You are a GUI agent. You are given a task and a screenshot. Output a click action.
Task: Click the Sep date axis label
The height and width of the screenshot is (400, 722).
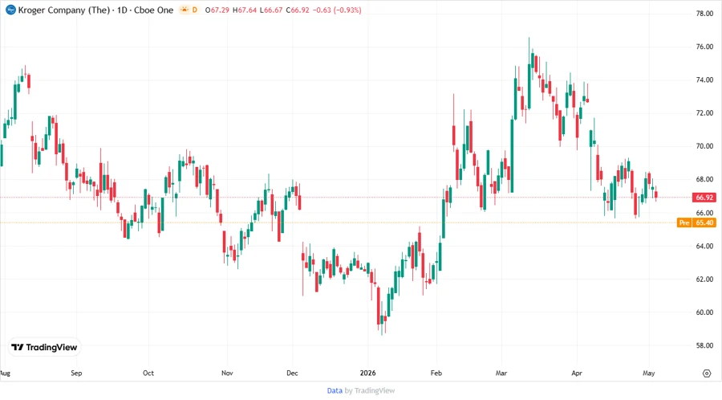tap(76, 373)
